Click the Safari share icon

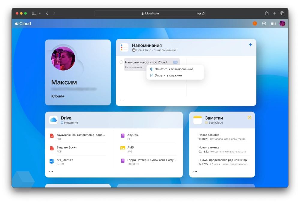tap(267, 13)
